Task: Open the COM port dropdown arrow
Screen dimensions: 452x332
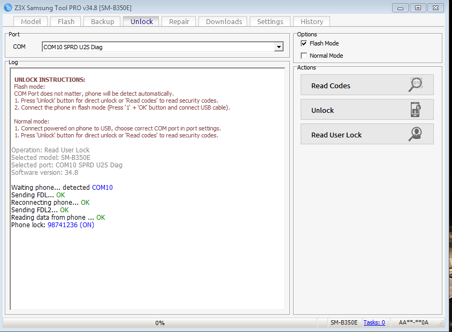Action: coord(279,47)
